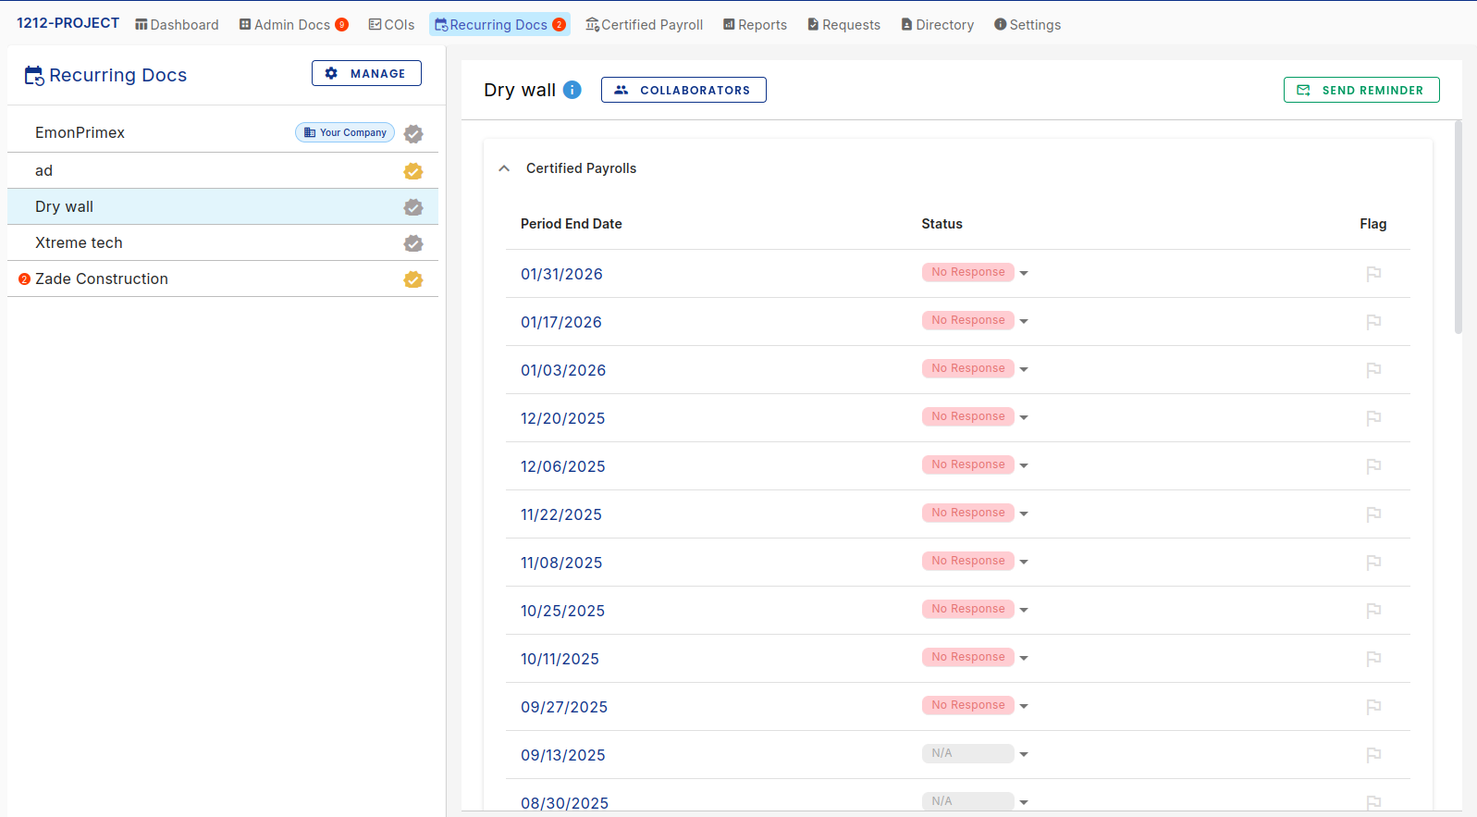The width and height of the screenshot is (1477, 817).
Task: Click the info icon beside Dry wall title
Action: click(x=572, y=90)
